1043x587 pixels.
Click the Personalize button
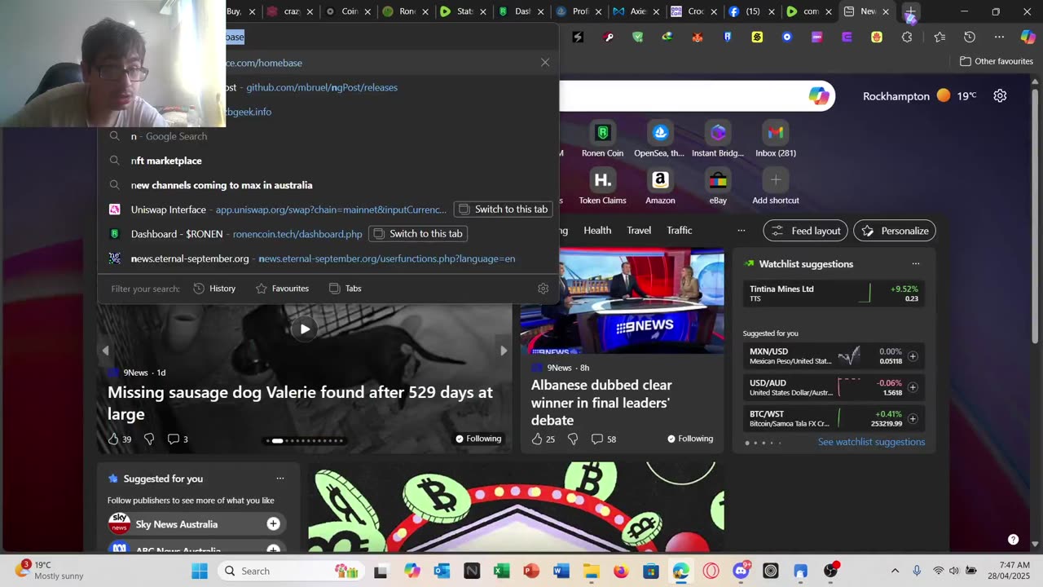click(895, 231)
